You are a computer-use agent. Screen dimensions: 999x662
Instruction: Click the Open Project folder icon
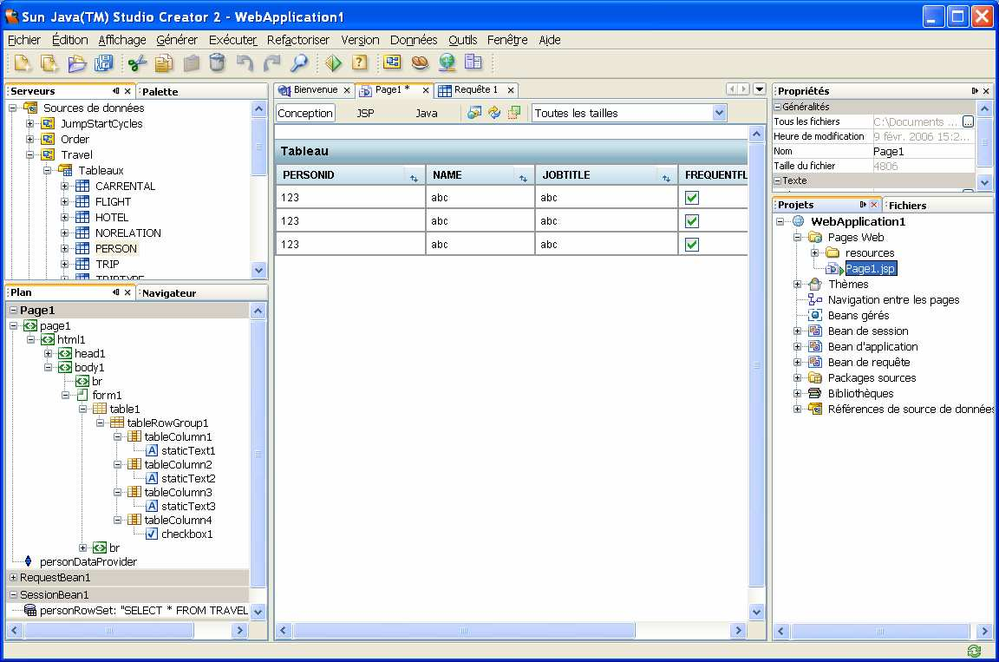click(77, 62)
